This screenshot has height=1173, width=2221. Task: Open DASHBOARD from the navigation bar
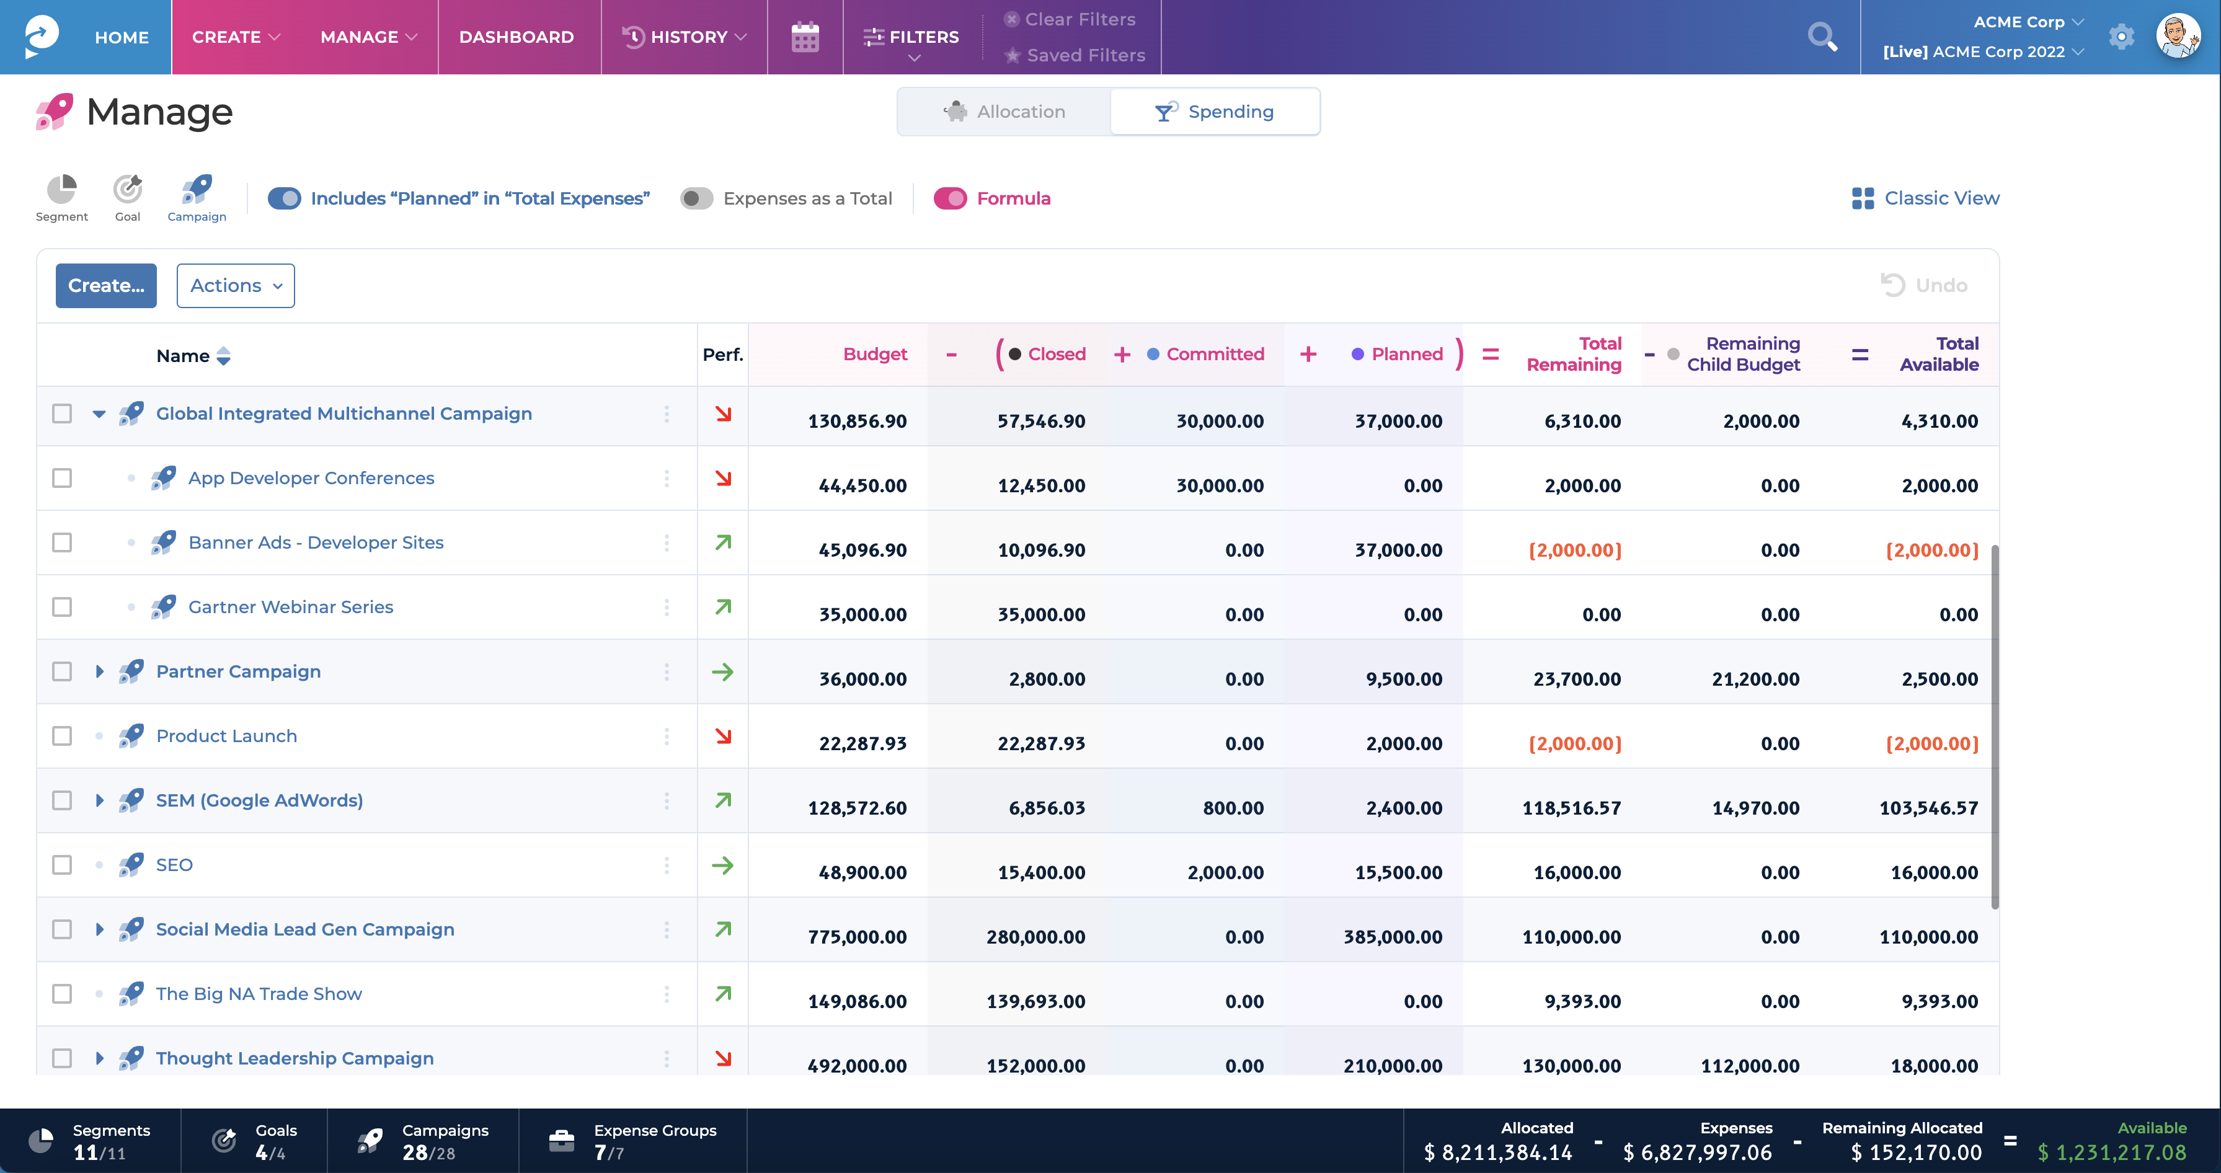point(516,37)
